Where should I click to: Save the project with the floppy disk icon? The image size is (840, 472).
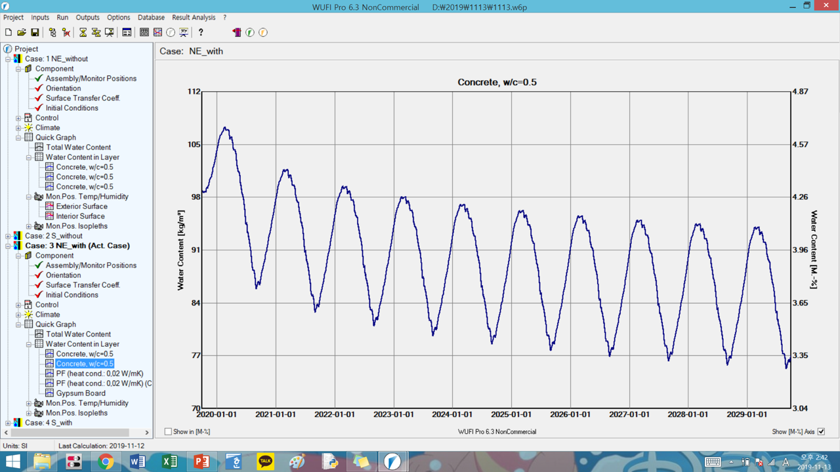(35, 32)
